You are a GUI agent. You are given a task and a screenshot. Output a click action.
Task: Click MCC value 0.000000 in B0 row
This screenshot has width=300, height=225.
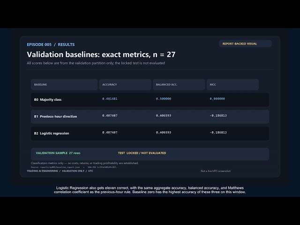point(217,99)
